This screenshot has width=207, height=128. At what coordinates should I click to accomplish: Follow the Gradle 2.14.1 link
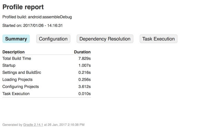[x=33, y=125]
